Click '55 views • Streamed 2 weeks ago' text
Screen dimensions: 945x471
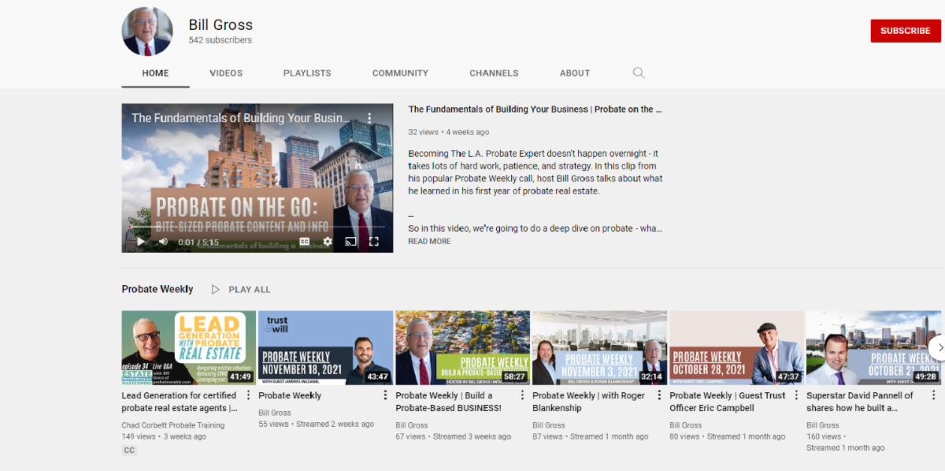[x=317, y=424]
